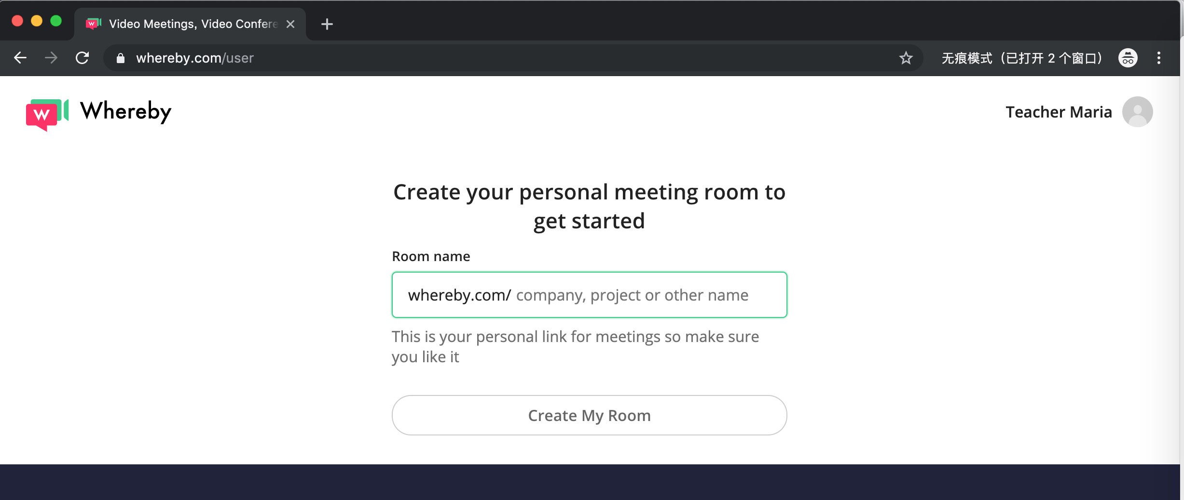Click the Whereby wordmark text
This screenshot has width=1184, height=500.
tap(125, 112)
